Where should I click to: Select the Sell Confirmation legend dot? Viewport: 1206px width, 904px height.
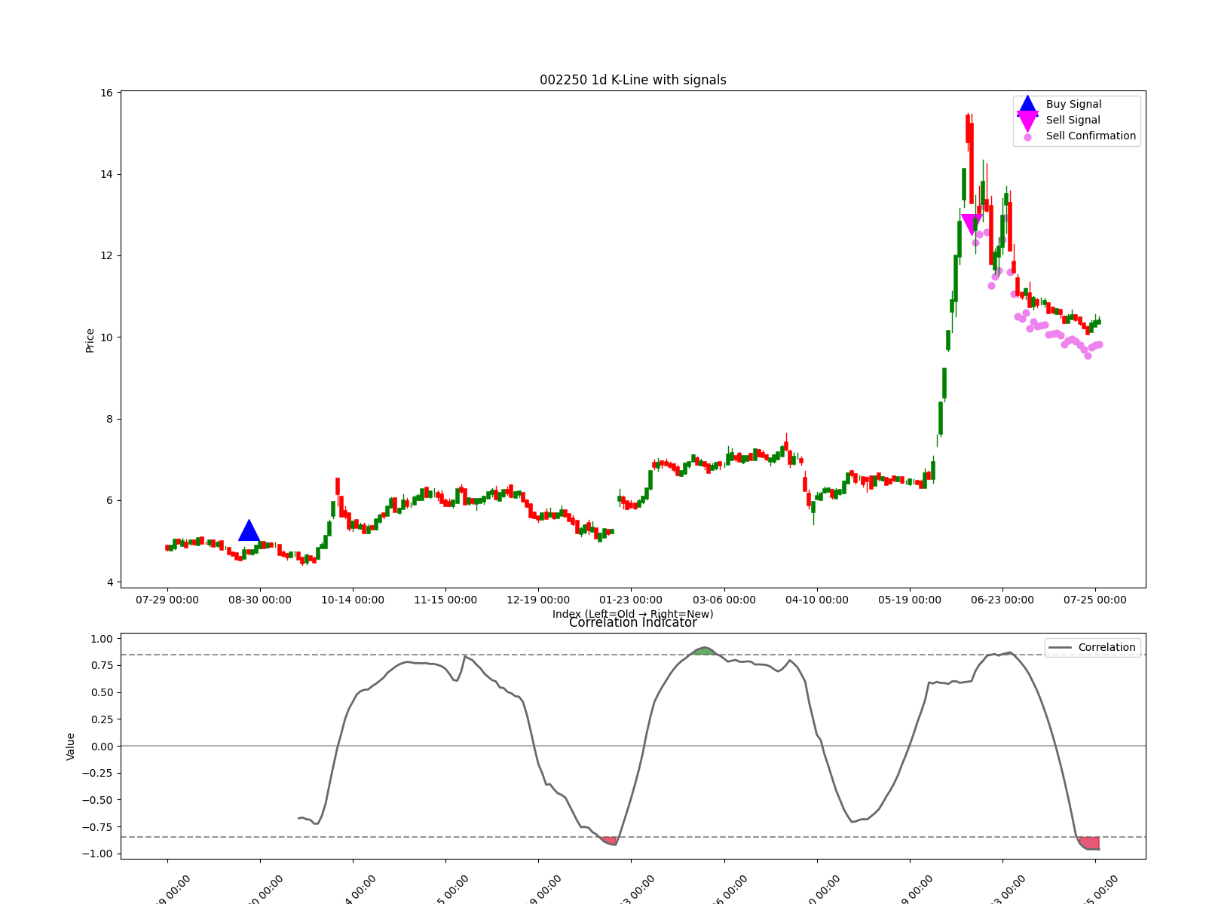click(x=1027, y=137)
